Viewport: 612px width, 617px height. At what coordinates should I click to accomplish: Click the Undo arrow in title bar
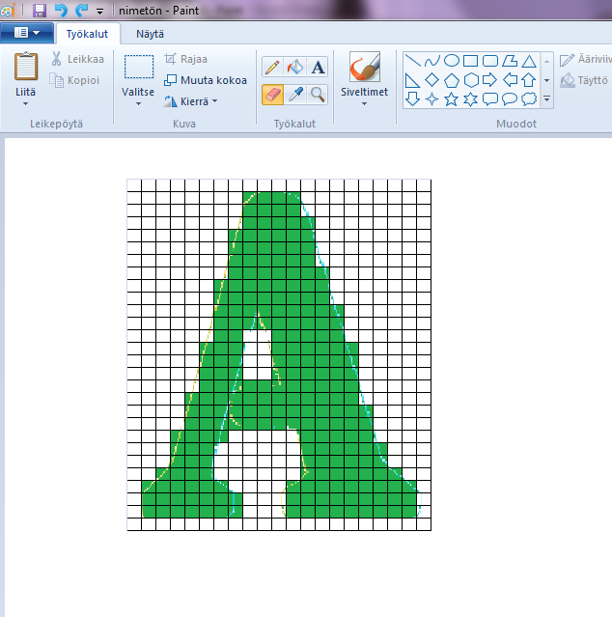coord(61,11)
